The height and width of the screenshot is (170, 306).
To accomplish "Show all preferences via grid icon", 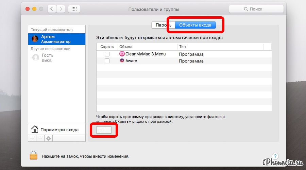I will tap(74, 9).
